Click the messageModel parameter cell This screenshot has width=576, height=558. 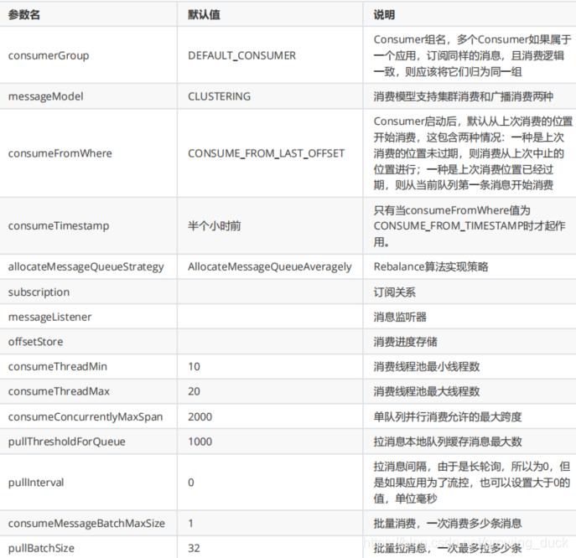45,96
